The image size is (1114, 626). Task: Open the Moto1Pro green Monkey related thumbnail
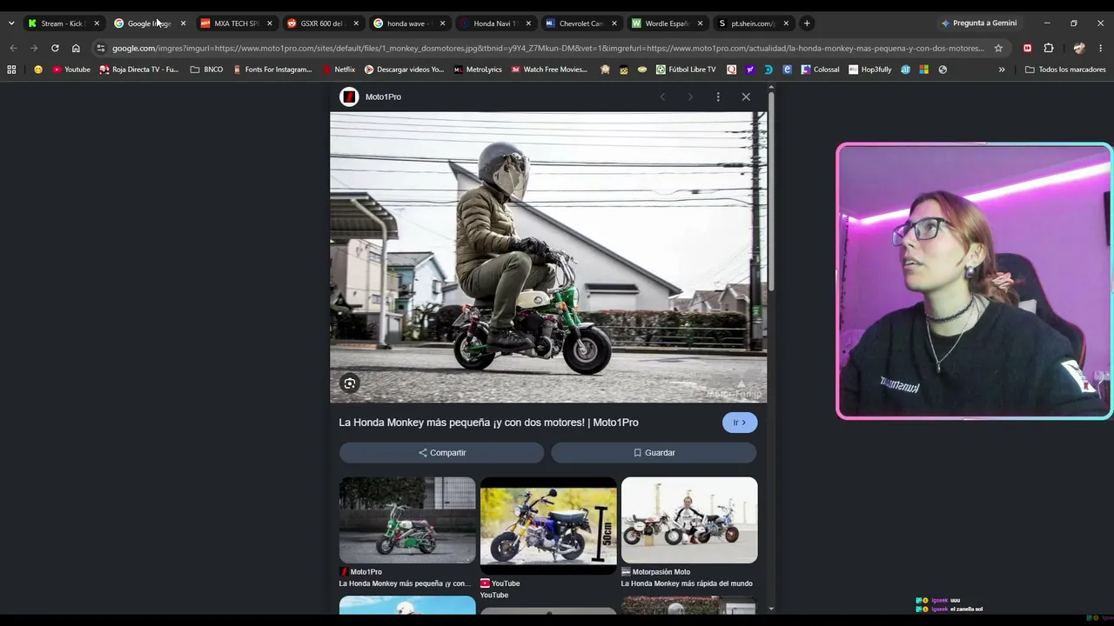click(407, 520)
